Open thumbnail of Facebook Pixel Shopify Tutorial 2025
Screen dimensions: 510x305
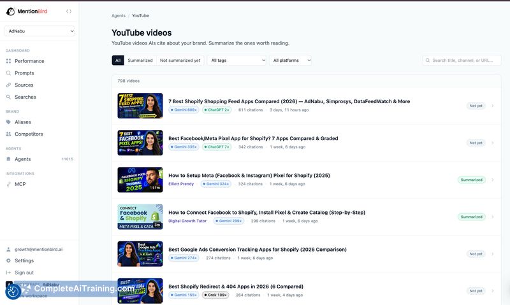point(140,180)
